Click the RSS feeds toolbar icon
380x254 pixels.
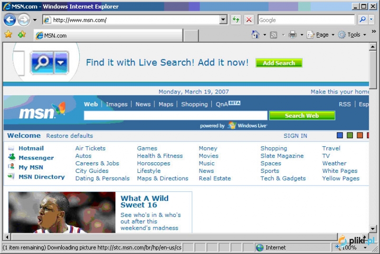274,35
